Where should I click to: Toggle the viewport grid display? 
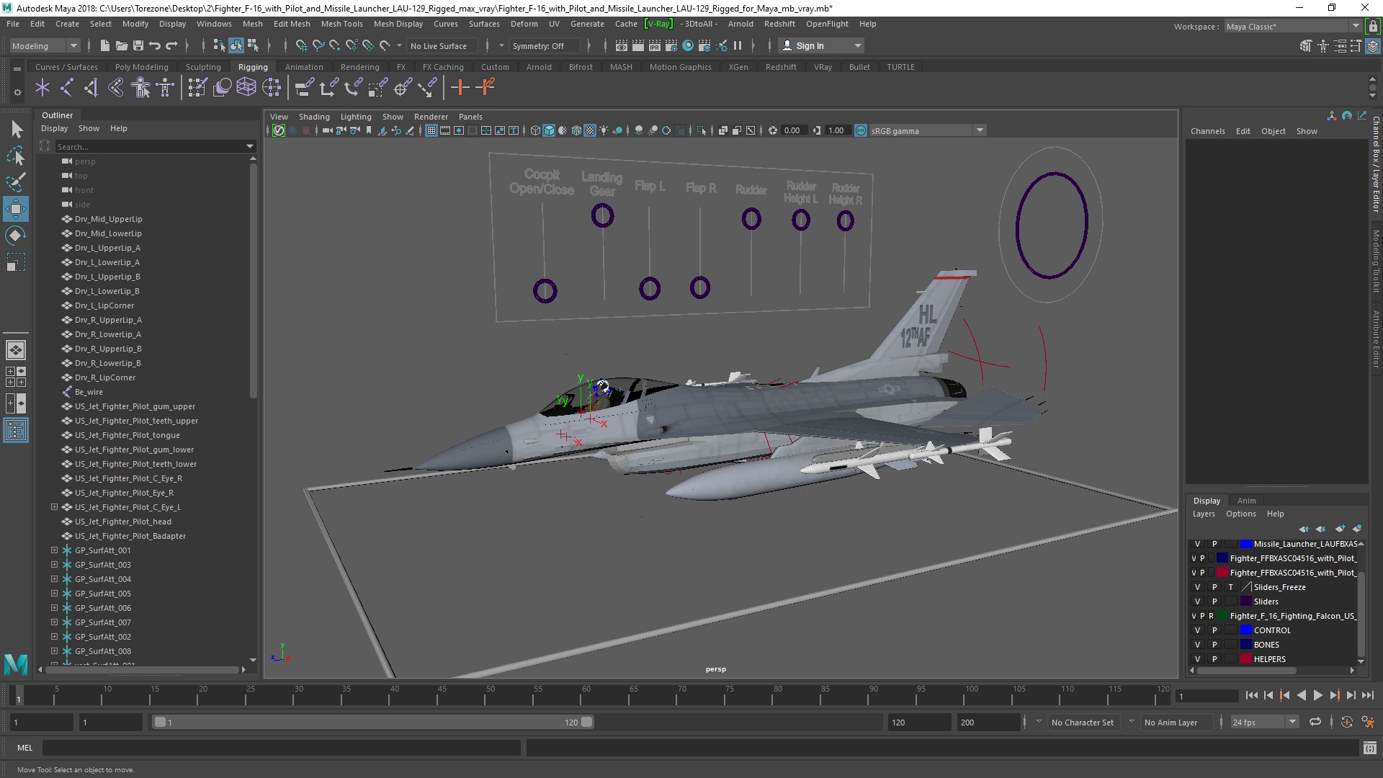(431, 130)
